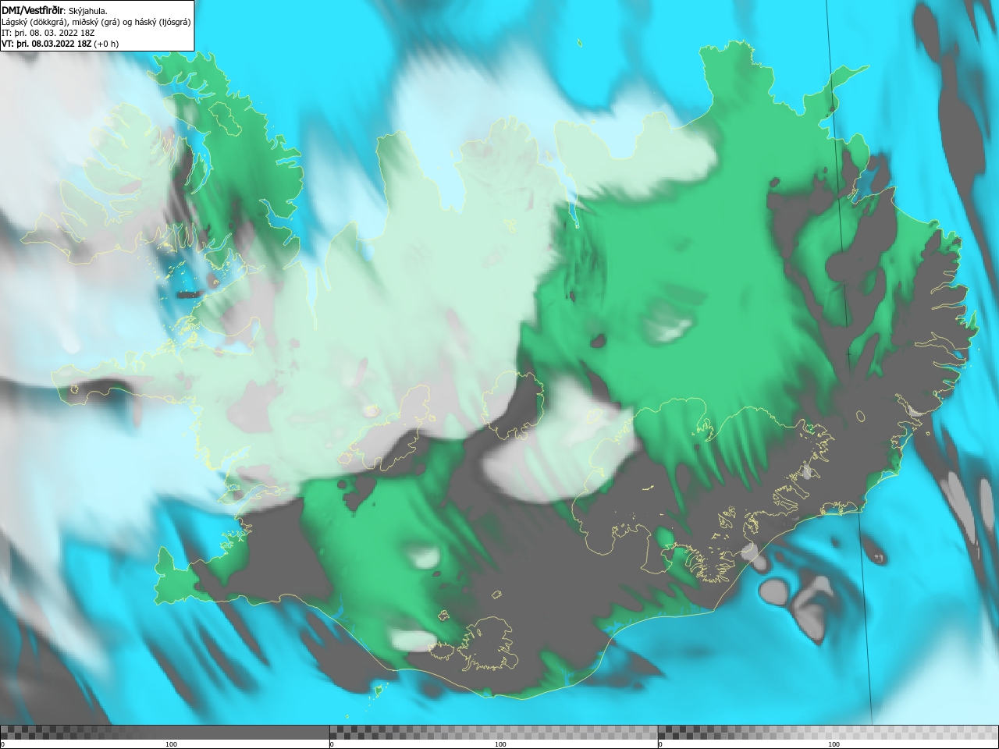Click the 'VT: þri. 08.03.2022 18Z (+0 h)' line
This screenshot has width=999, height=749.
[x=60, y=44]
